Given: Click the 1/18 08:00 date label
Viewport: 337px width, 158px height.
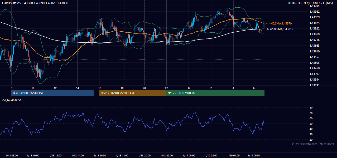Looking at the screenshot, I should [11, 156].
